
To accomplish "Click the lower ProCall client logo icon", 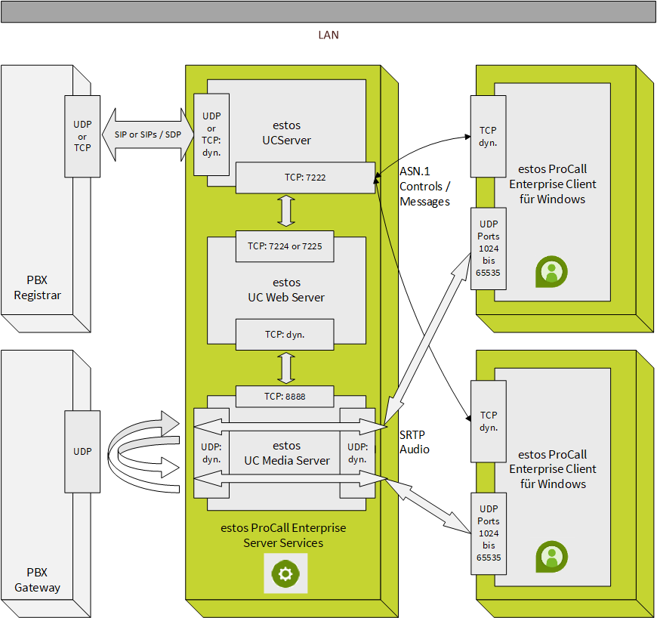I will pyautogui.click(x=551, y=556).
